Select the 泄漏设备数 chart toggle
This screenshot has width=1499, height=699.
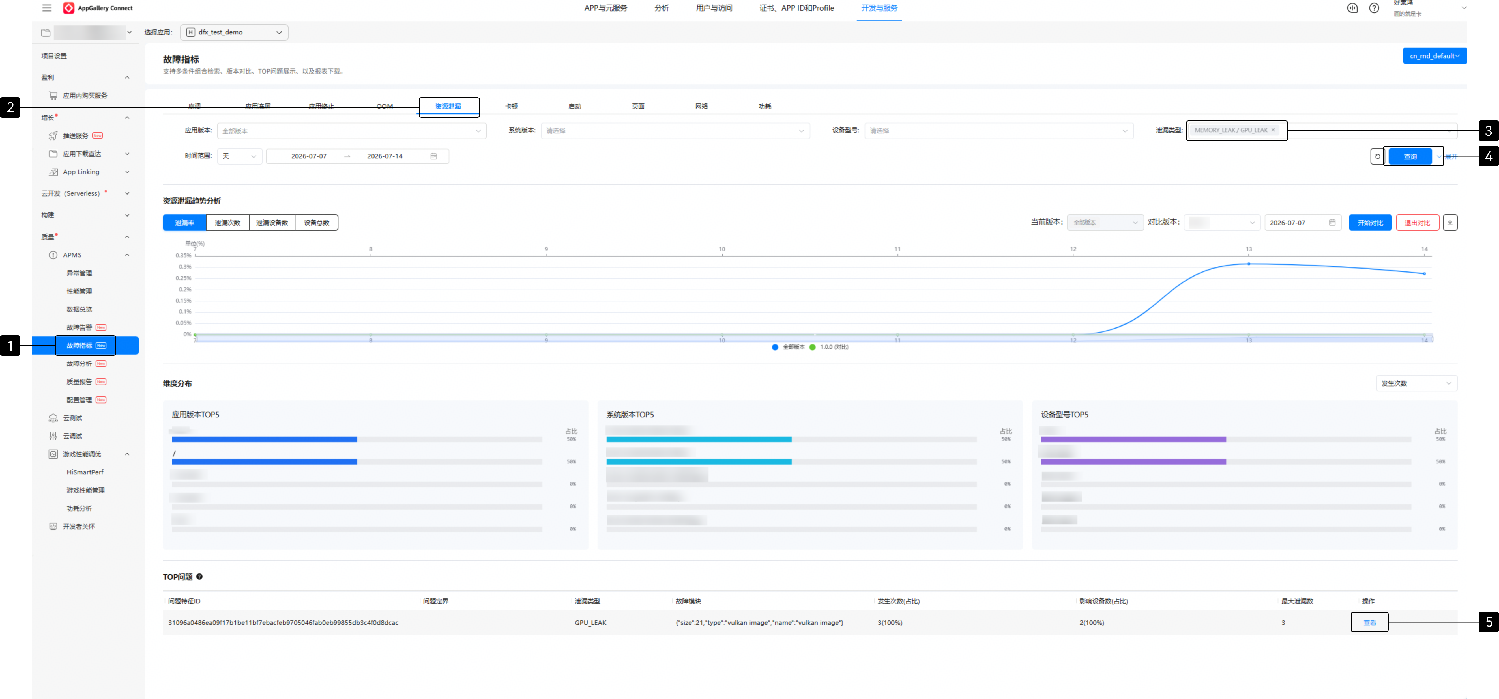pyautogui.click(x=272, y=223)
